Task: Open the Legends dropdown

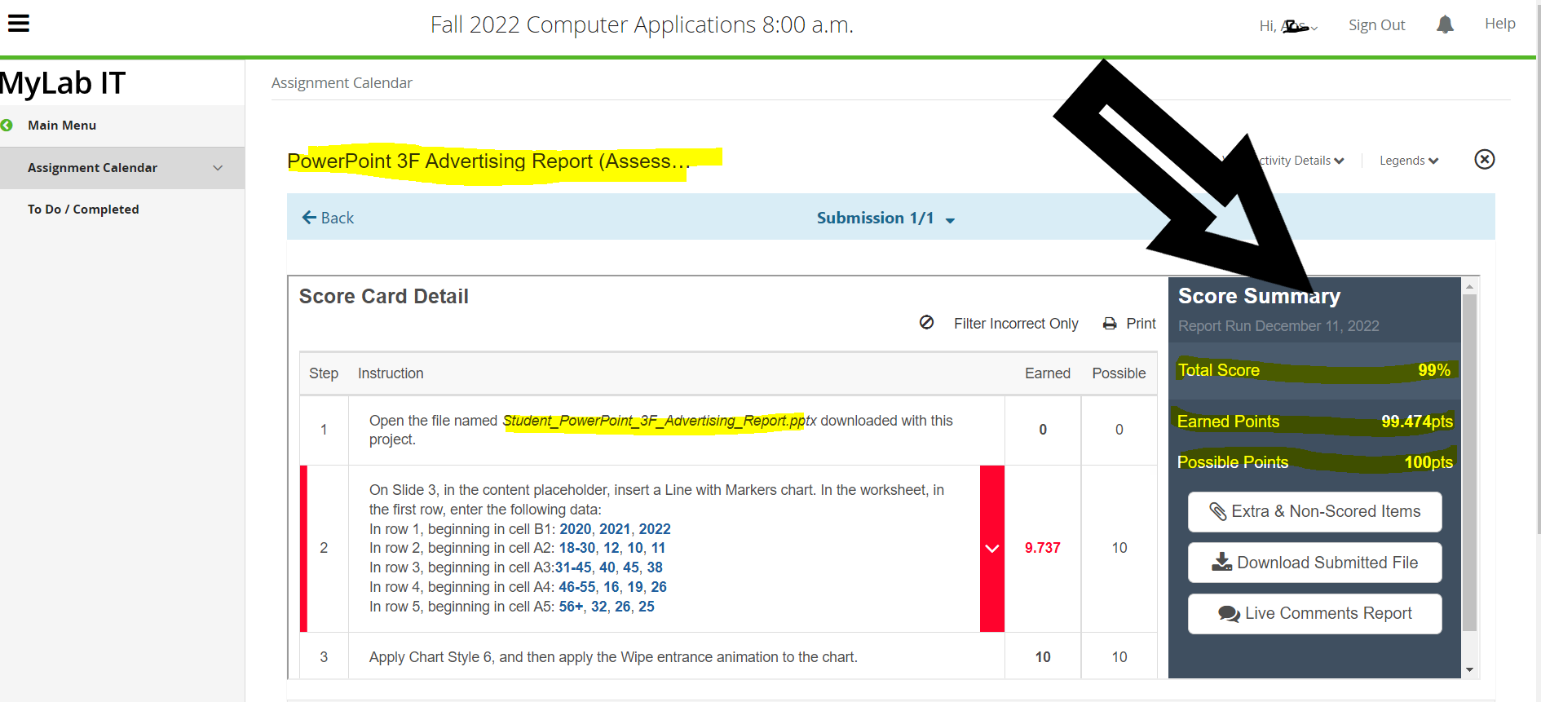Action: click(x=1409, y=161)
